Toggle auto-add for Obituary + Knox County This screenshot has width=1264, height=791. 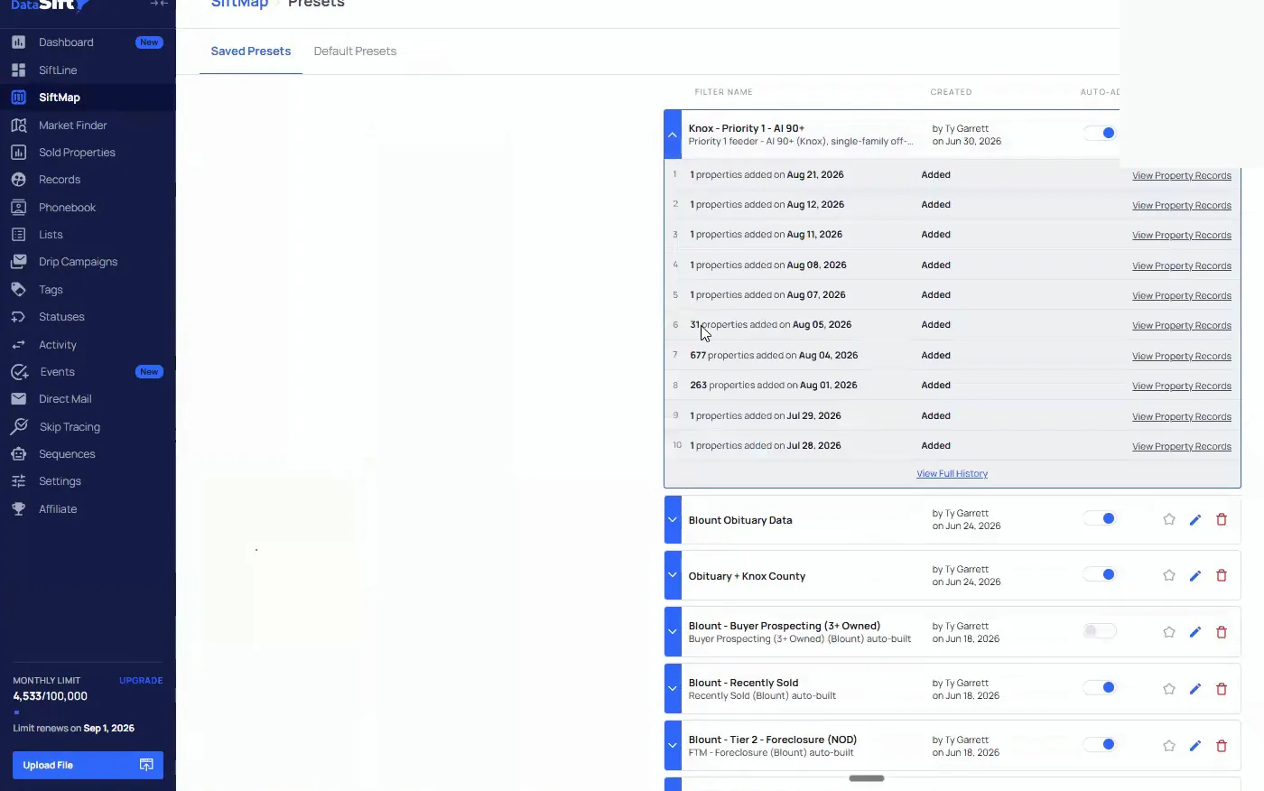click(x=1100, y=574)
